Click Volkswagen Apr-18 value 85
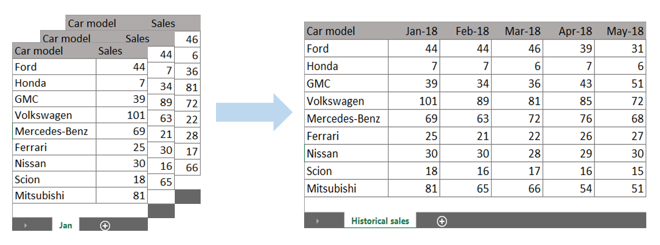660x245 pixels. click(569, 101)
